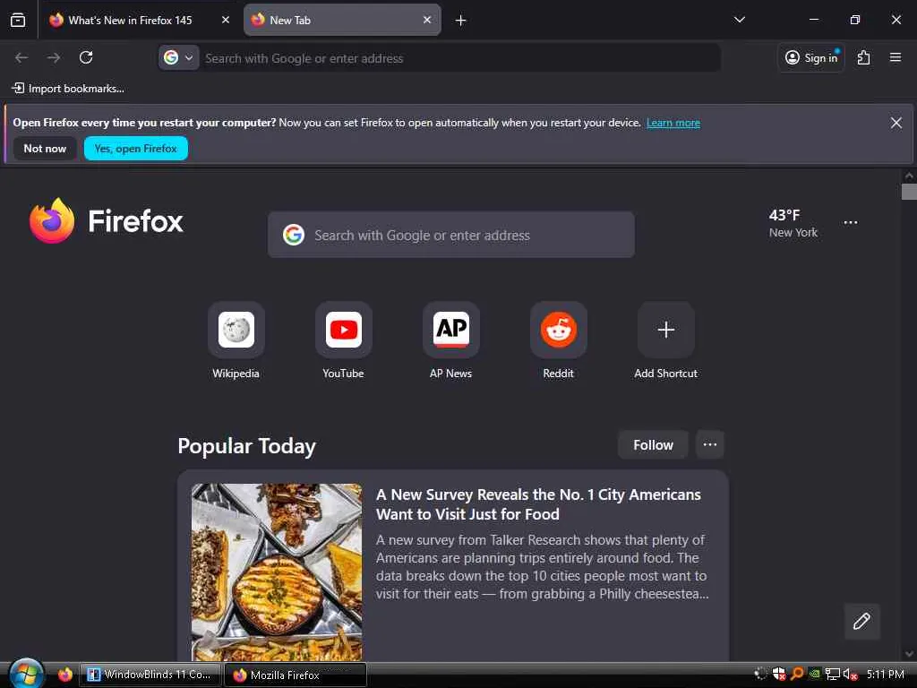The height and width of the screenshot is (688, 917).
Task: Expand the search engine selector dropdown
Action: [x=179, y=58]
